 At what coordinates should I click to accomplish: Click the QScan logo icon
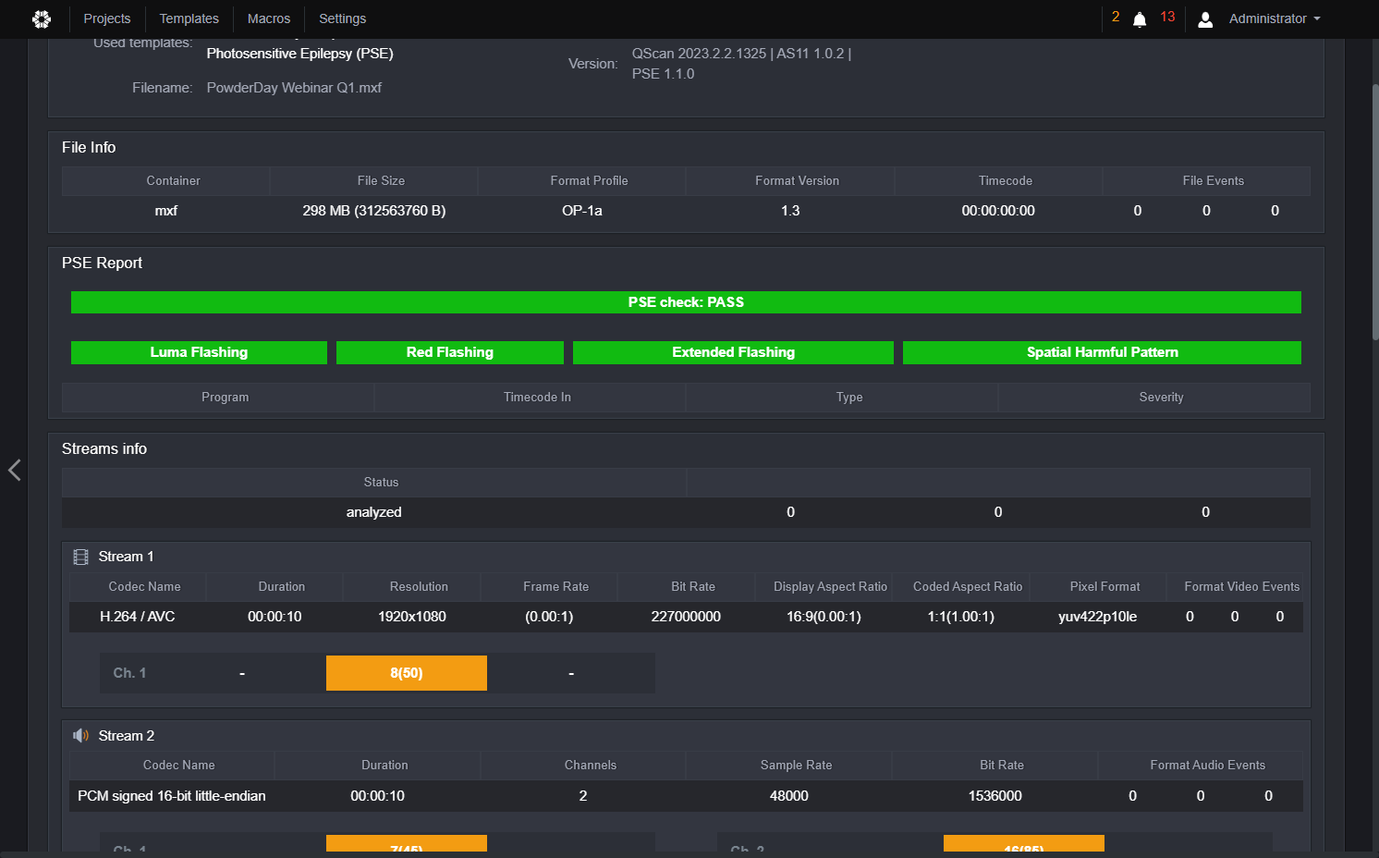42,18
